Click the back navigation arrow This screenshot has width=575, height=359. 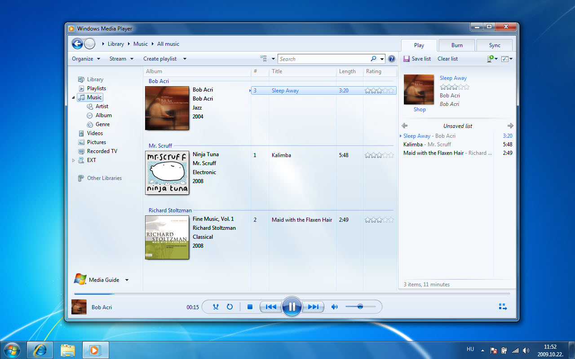pos(77,44)
